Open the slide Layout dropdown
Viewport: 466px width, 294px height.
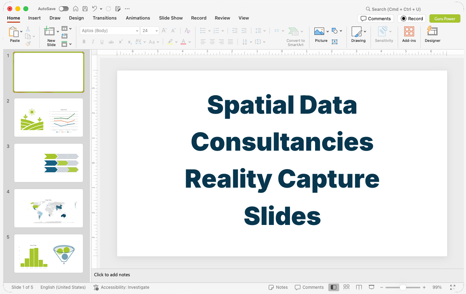pos(66,29)
